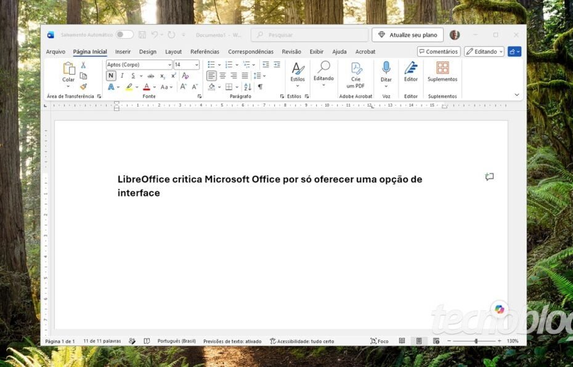Justify the text
The width and height of the screenshot is (573, 367).
pyautogui.click(x=245, y=76)
